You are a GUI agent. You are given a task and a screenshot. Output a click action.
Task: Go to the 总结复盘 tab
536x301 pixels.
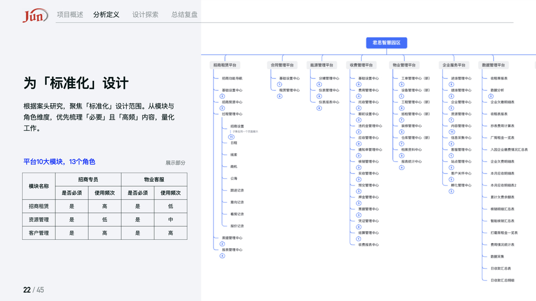[x=184, y=15]
